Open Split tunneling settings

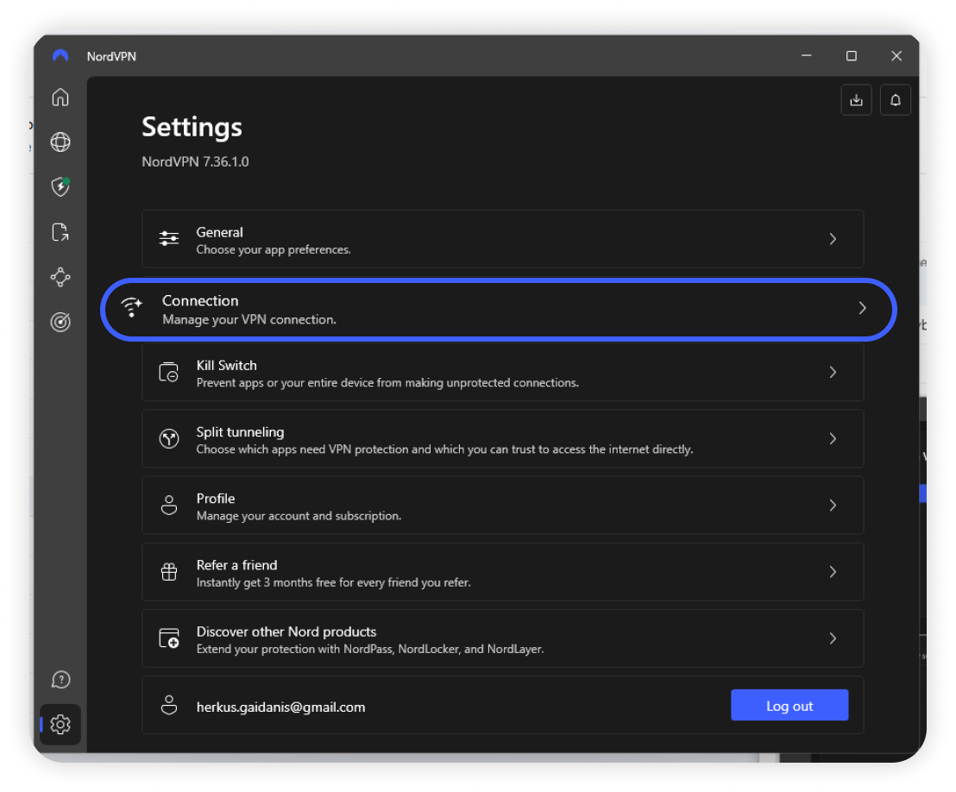point(502,439)
